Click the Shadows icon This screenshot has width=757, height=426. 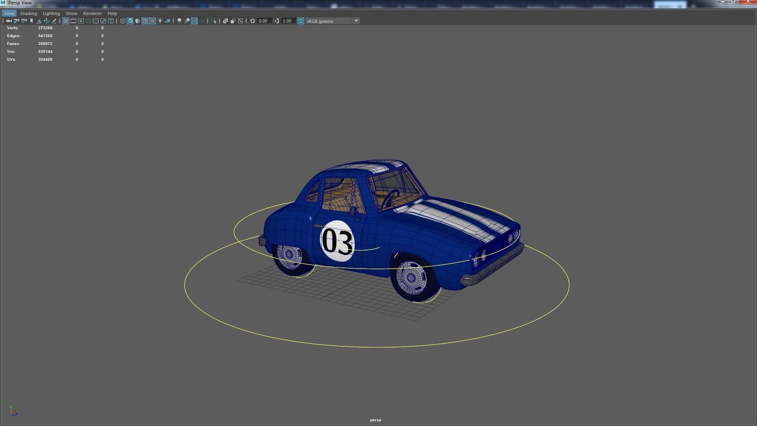(x=168, y=21)
